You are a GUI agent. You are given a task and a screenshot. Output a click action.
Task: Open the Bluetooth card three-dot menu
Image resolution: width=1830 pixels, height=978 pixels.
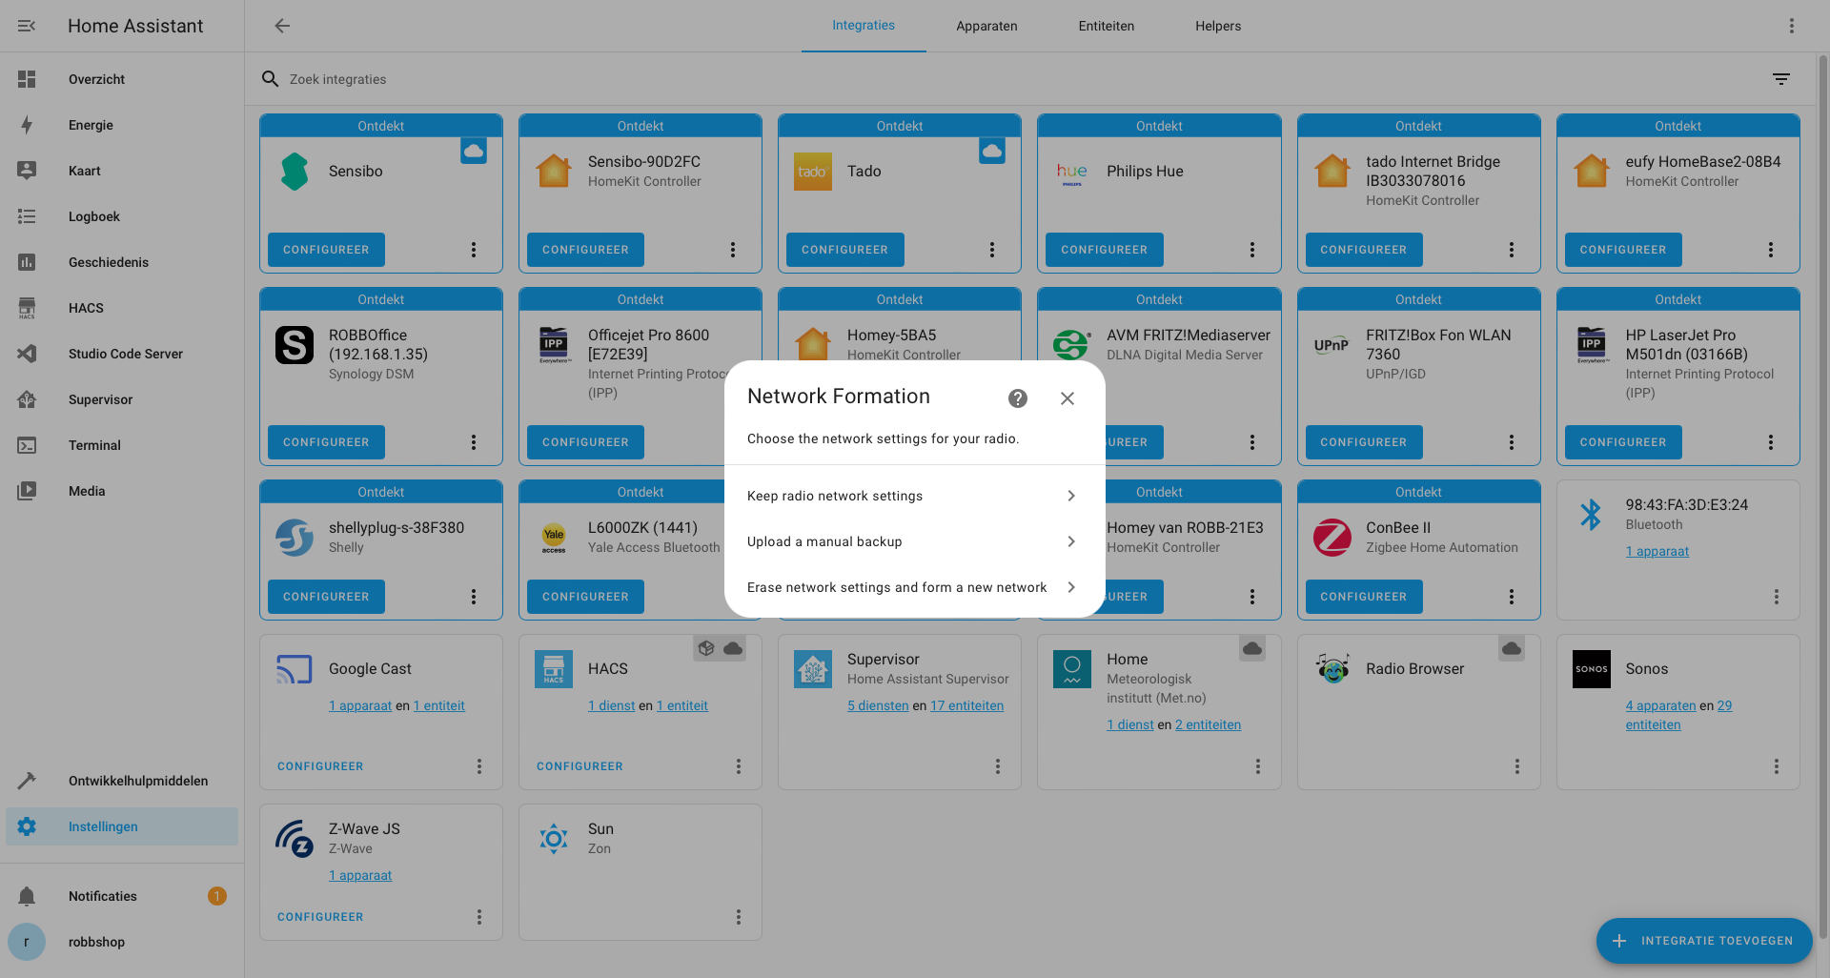tap(1777, 597)
